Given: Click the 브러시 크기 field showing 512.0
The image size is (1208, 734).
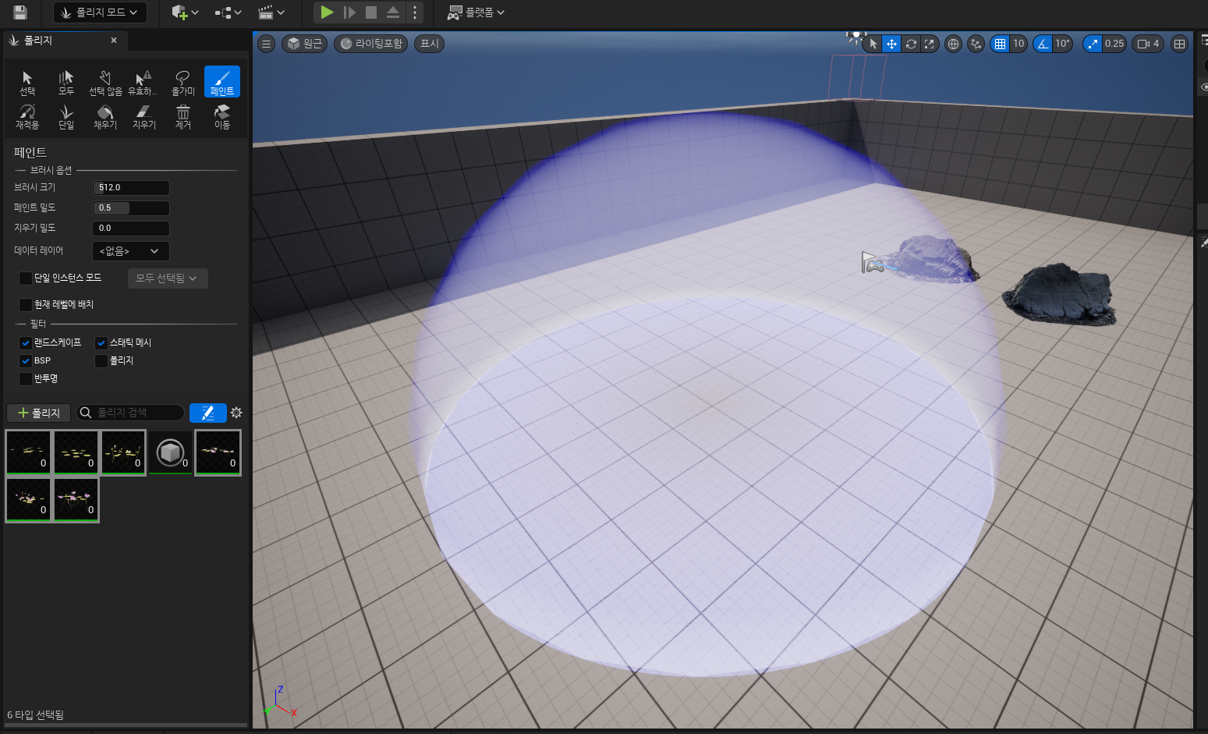Looking at the screenshot, I should click(x=131, y=188).
